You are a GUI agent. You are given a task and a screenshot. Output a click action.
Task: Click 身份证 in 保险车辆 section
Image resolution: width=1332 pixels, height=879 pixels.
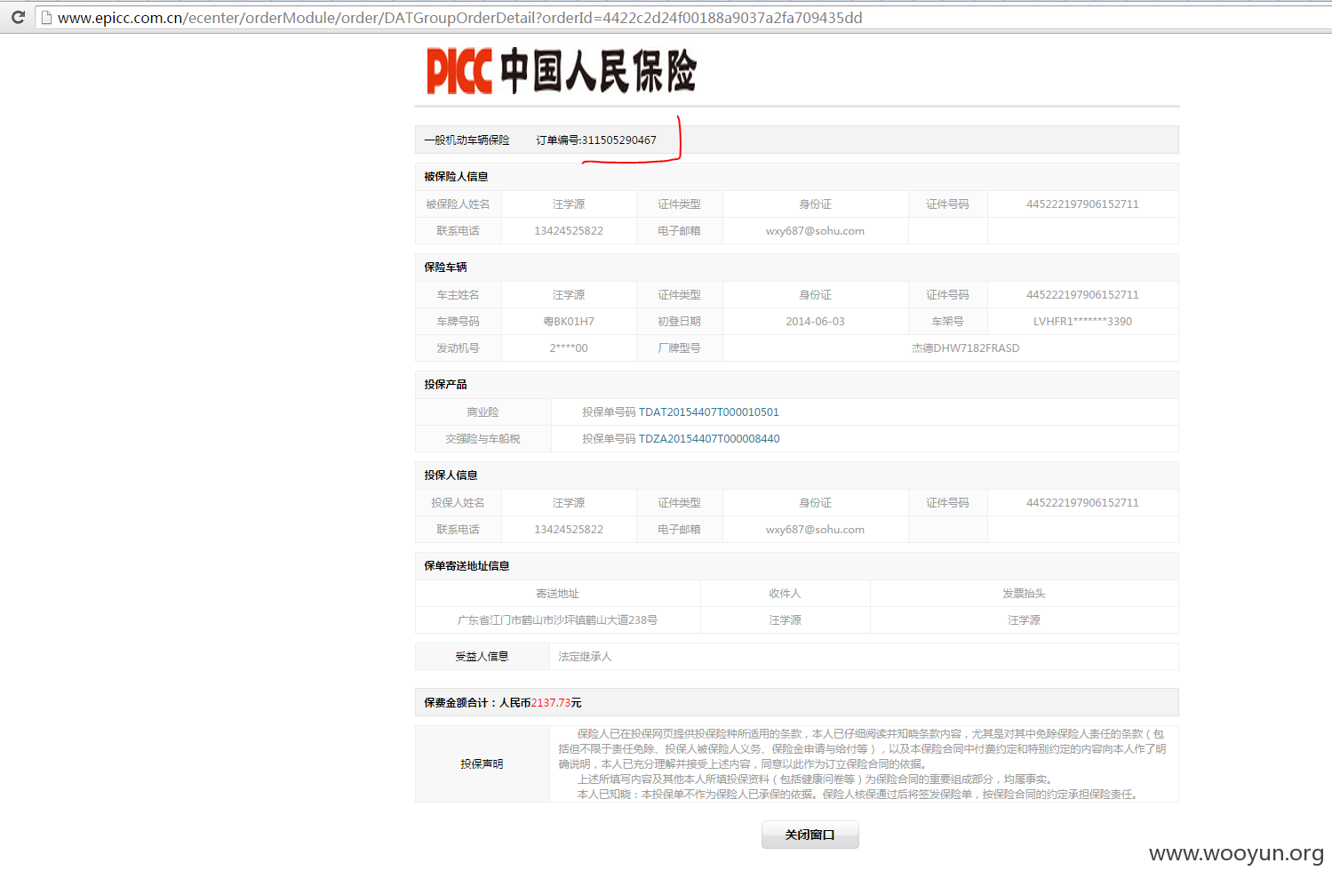point(815,295)
